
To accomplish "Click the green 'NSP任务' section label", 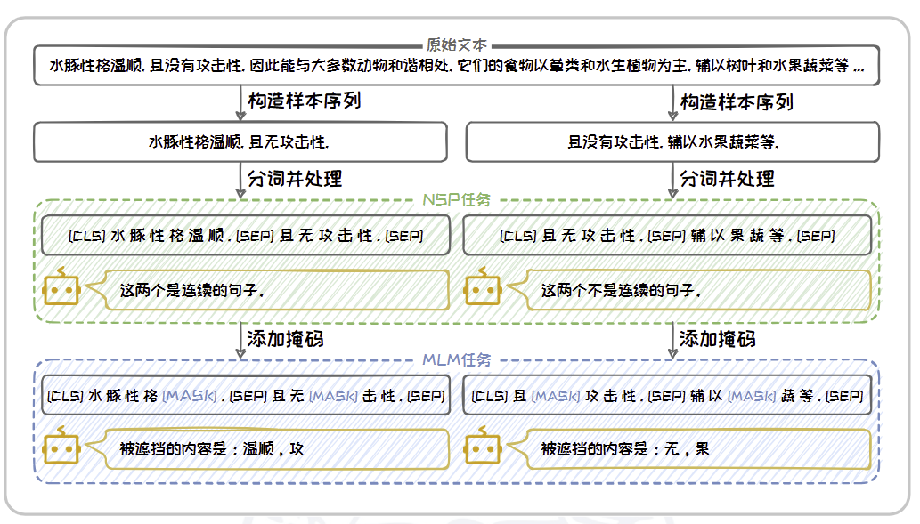I will (457, 200).
